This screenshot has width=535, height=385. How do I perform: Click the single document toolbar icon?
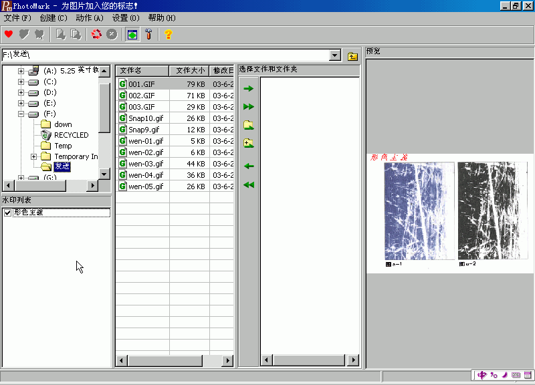pyautogui.click(x=61, y=34)
